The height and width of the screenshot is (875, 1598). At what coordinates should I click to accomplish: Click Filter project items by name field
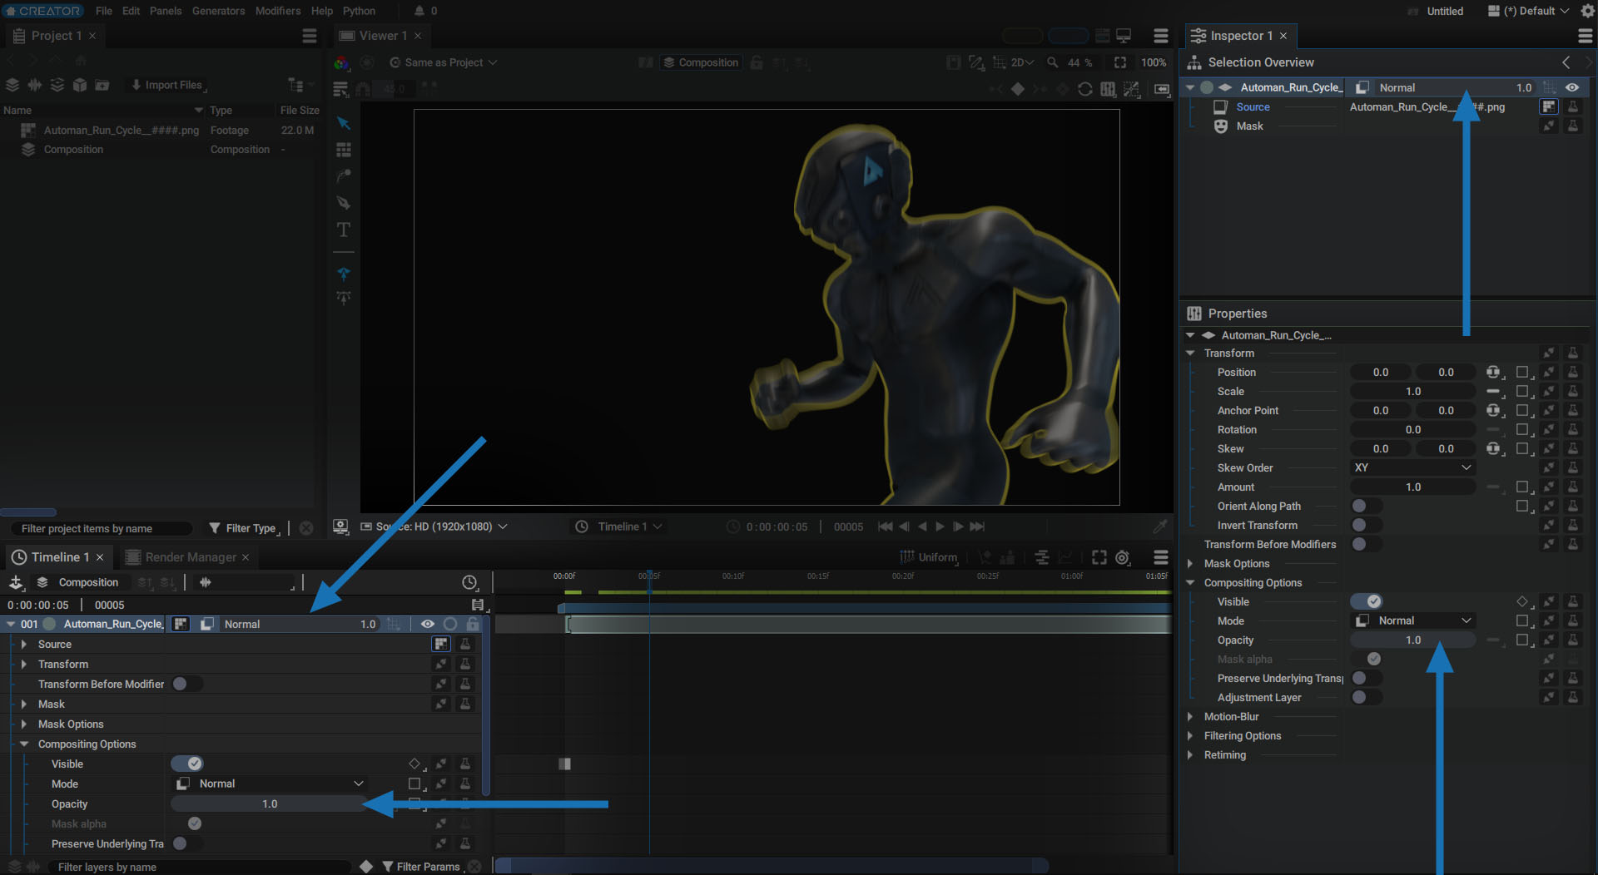[102, 528]
